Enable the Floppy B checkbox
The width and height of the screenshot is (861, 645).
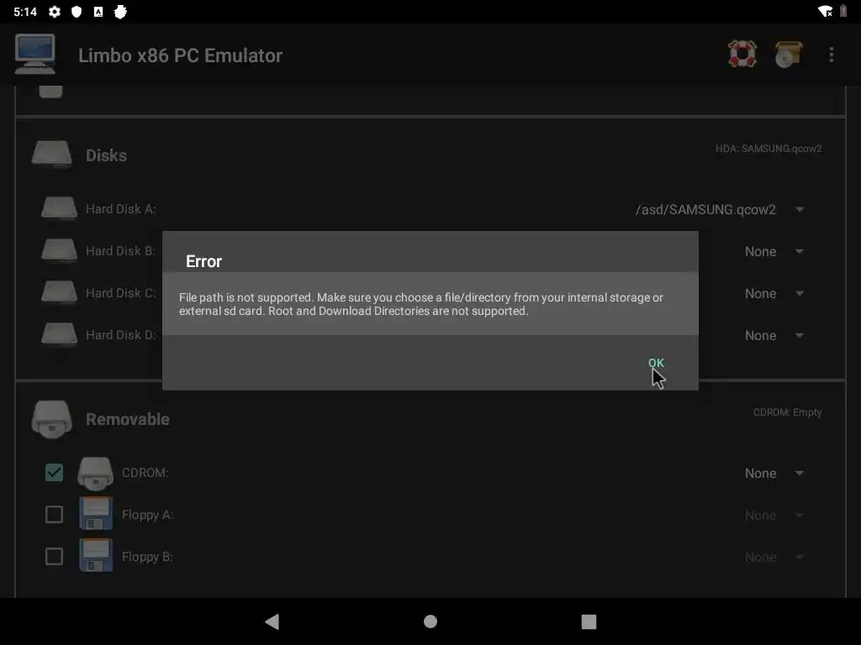[54, 556]
